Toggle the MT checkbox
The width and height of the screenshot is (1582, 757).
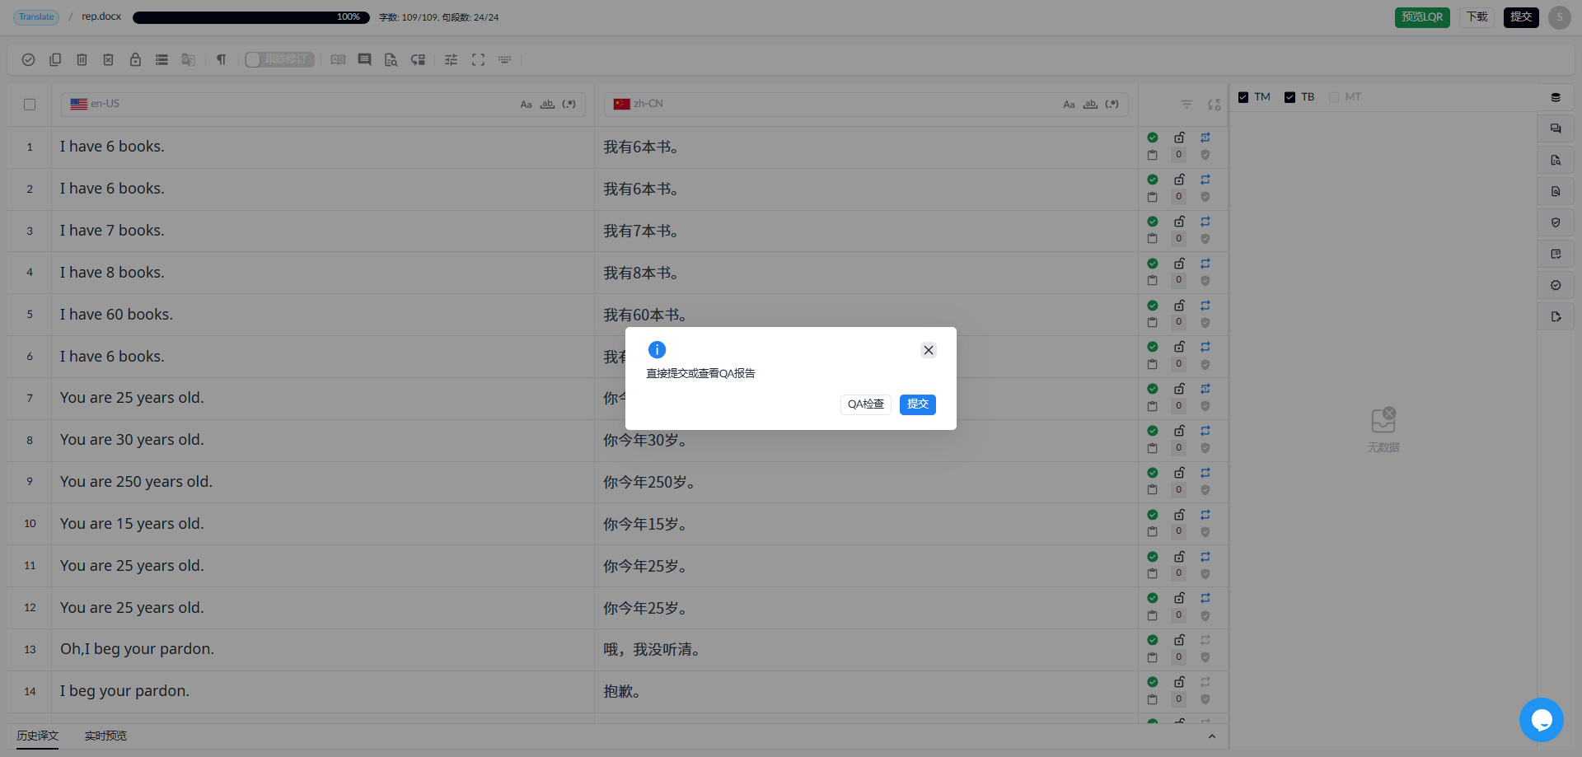[x=1334, y=97]
